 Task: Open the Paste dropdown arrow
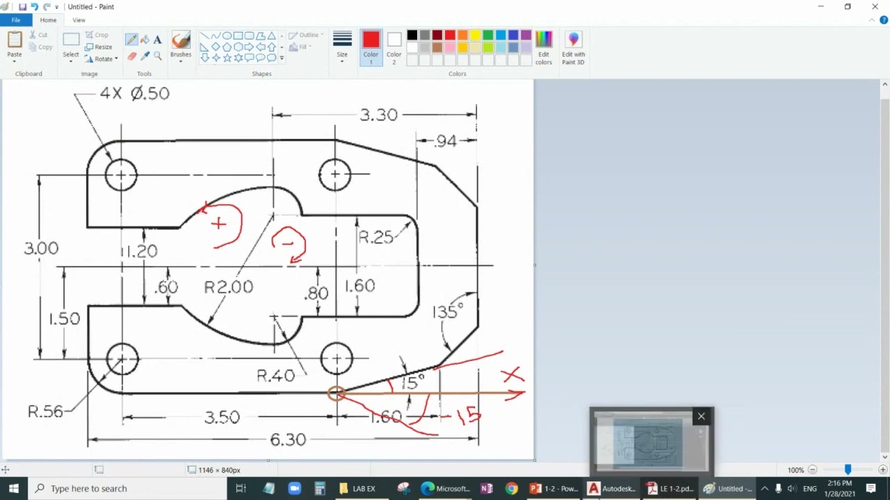15,61
